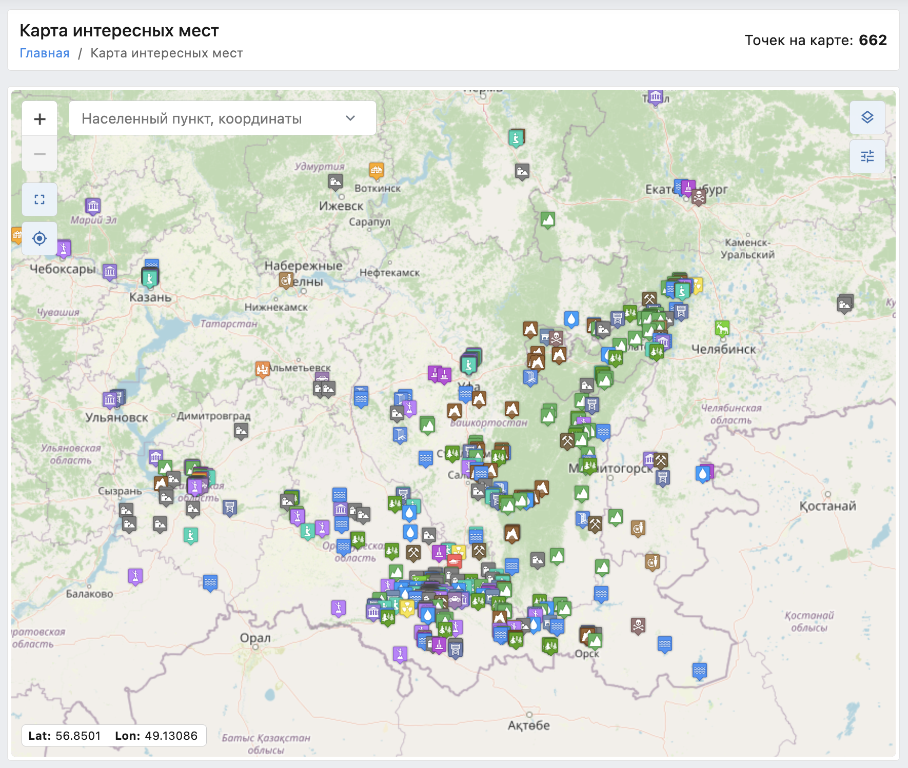Toggle fullscreen map view
Screen dimensions: 908x768
(x=40, y=199)
